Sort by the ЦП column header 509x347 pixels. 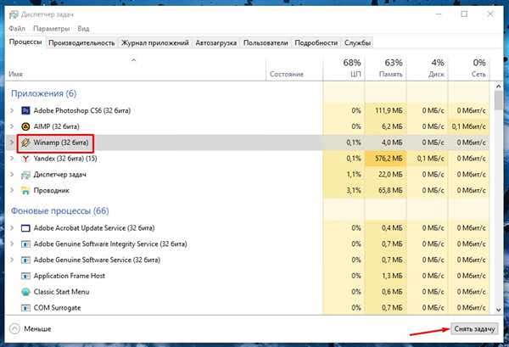(344, 68)
